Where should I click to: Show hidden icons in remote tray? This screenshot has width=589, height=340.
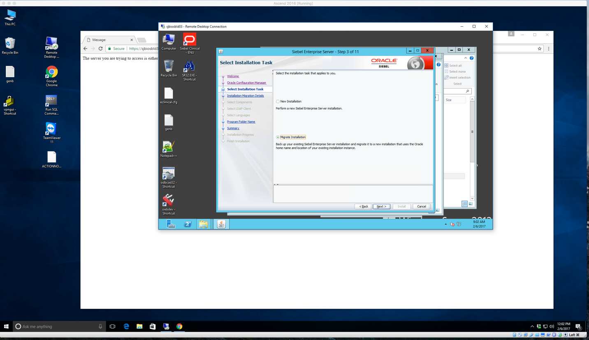pos(445,224)
